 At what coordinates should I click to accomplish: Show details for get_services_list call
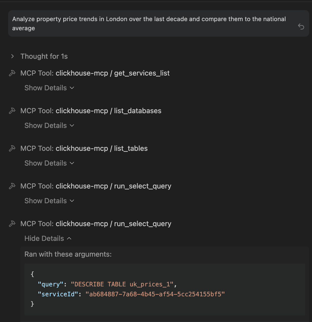[49, 88]
